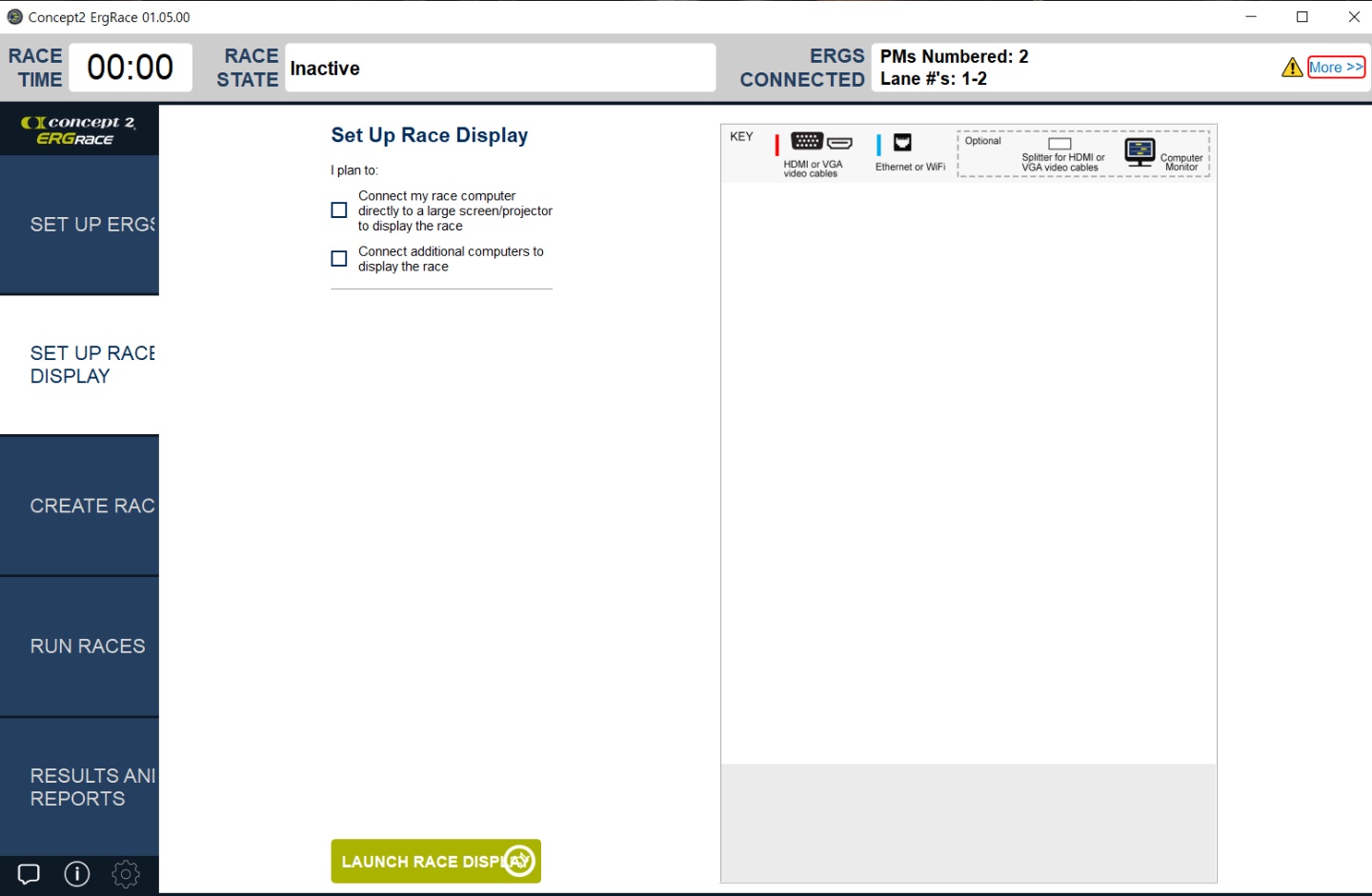This screenshot has height=896, width=1372.
Task: Select Set Up Race Display tab
Action: [79, 365]
